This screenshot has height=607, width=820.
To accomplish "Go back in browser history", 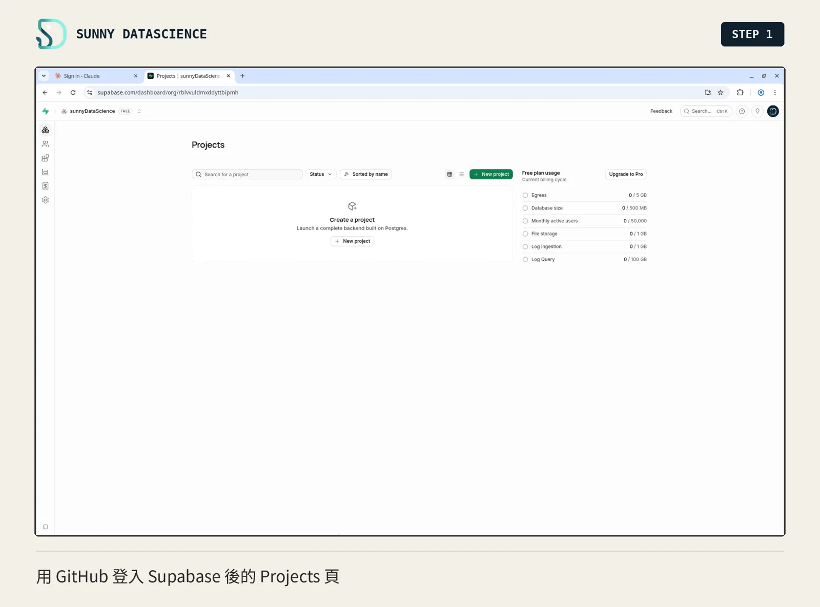I will coord(45,93).
